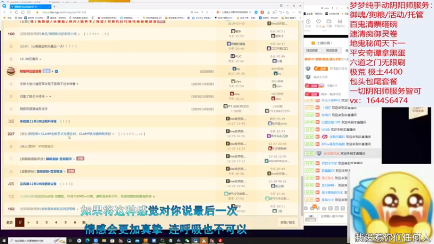The width and height of the screenshot is (434, 244).
Task: Go to pagination page 5
Action: tap(65, 222)
